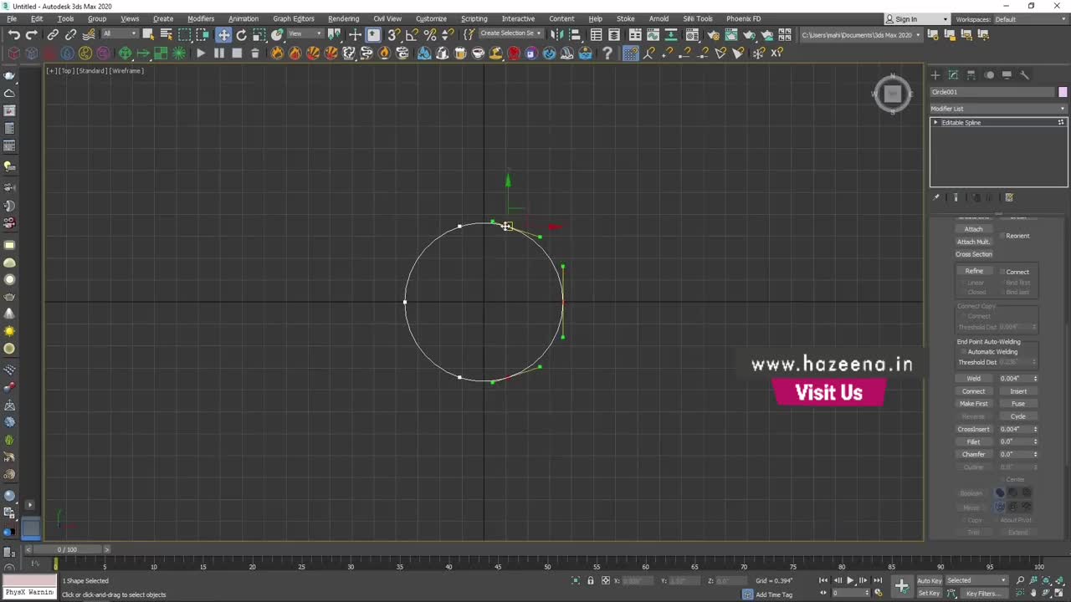Open the Workspaces Default dropdown
Screen dimensions: 1071x602
(1030, 18)
